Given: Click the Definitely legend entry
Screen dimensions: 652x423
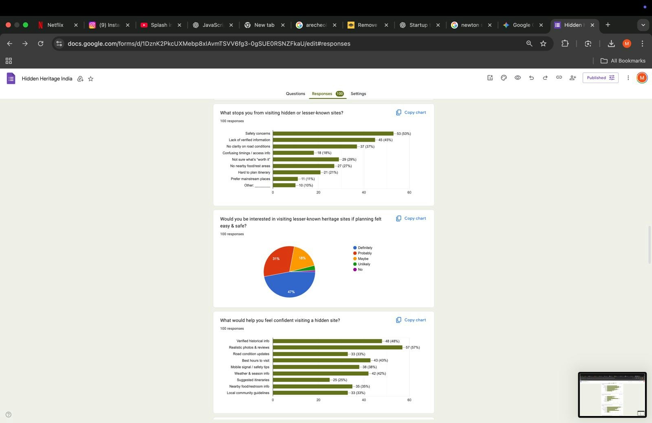Looking at the screenshot, I should (363, 248).
